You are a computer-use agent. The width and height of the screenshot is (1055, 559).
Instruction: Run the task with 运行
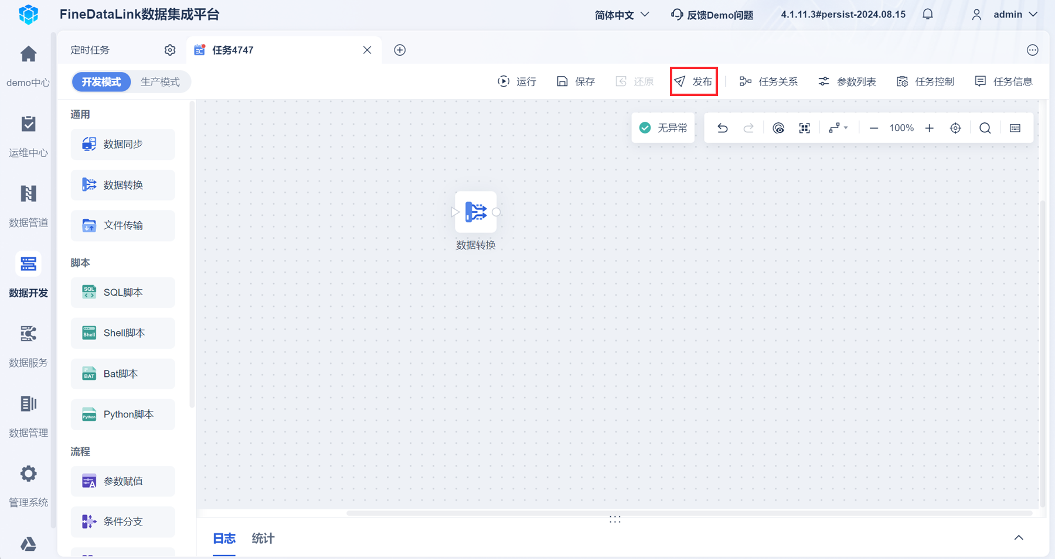[x=517, y=81]
